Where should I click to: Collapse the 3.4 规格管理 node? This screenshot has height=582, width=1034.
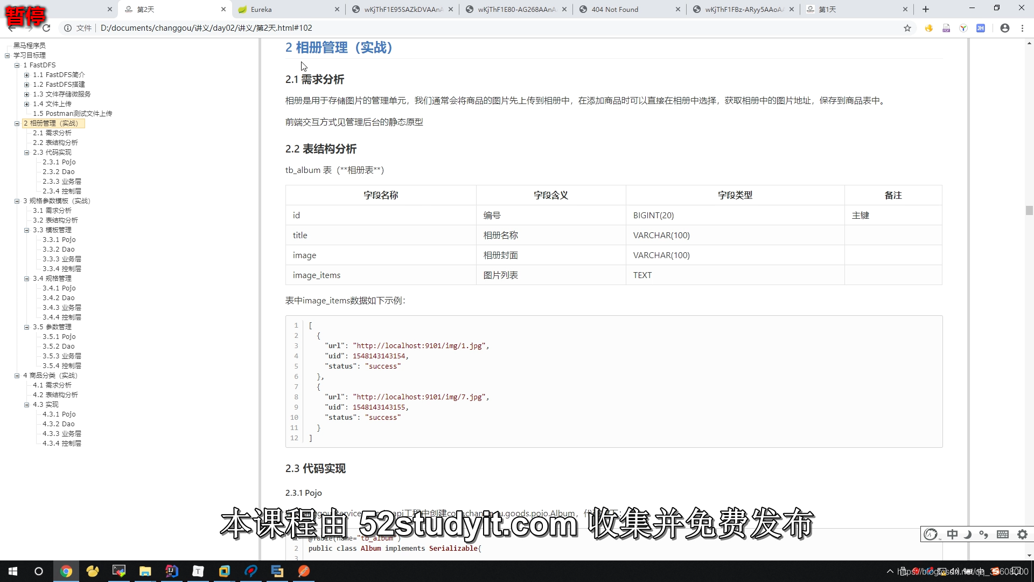27,279
